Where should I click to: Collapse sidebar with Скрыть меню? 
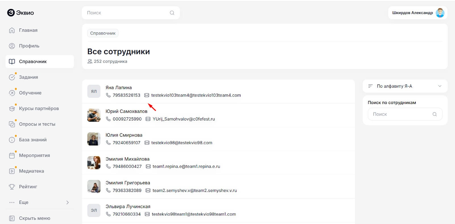(x=34, y=218)
